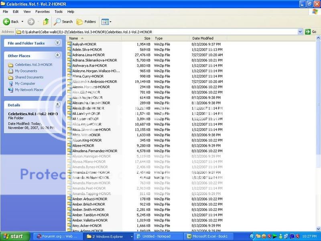
Task: Click the file list scroll up arrow
Action: (318, 38)
